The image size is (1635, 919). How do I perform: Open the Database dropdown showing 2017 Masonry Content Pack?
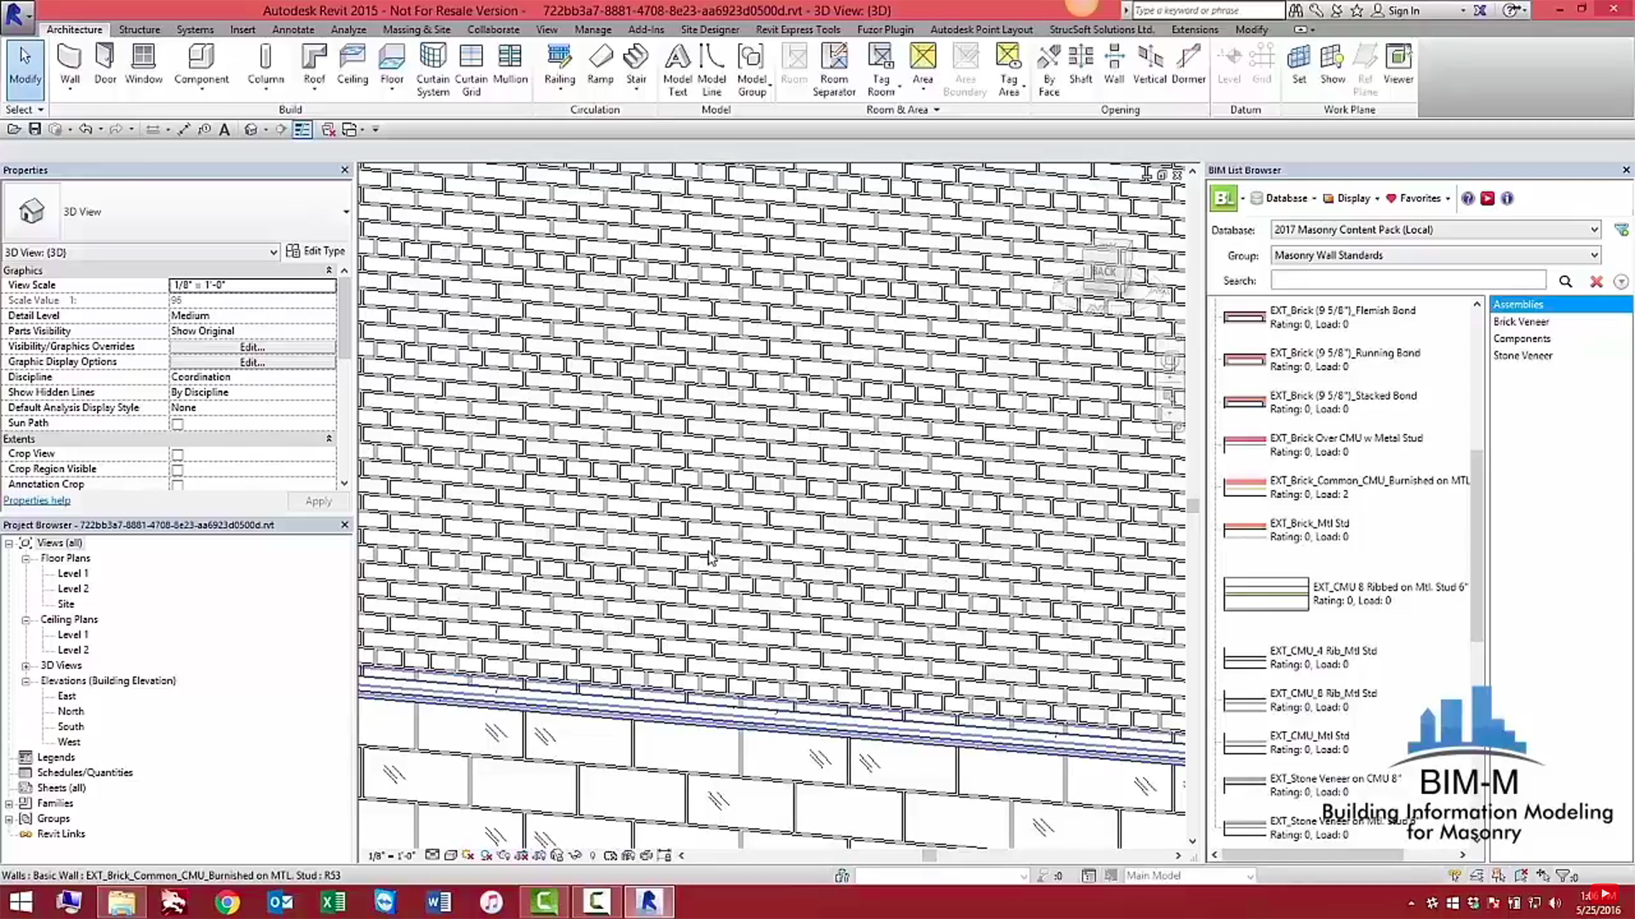(x=1593, y=230)
